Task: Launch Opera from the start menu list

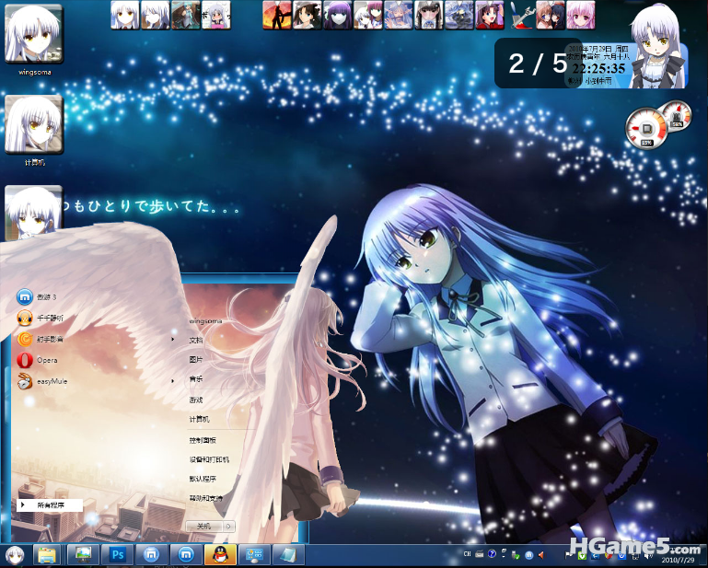Action: point(38,360)
